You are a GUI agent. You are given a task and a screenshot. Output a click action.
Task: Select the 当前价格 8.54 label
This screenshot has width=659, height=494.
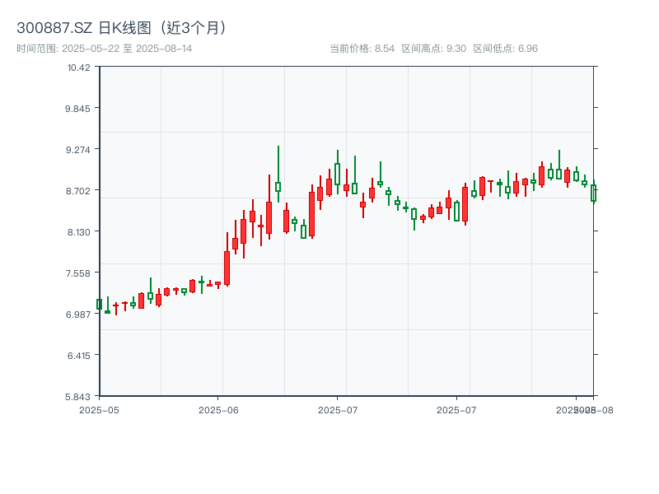coord(362,49)
